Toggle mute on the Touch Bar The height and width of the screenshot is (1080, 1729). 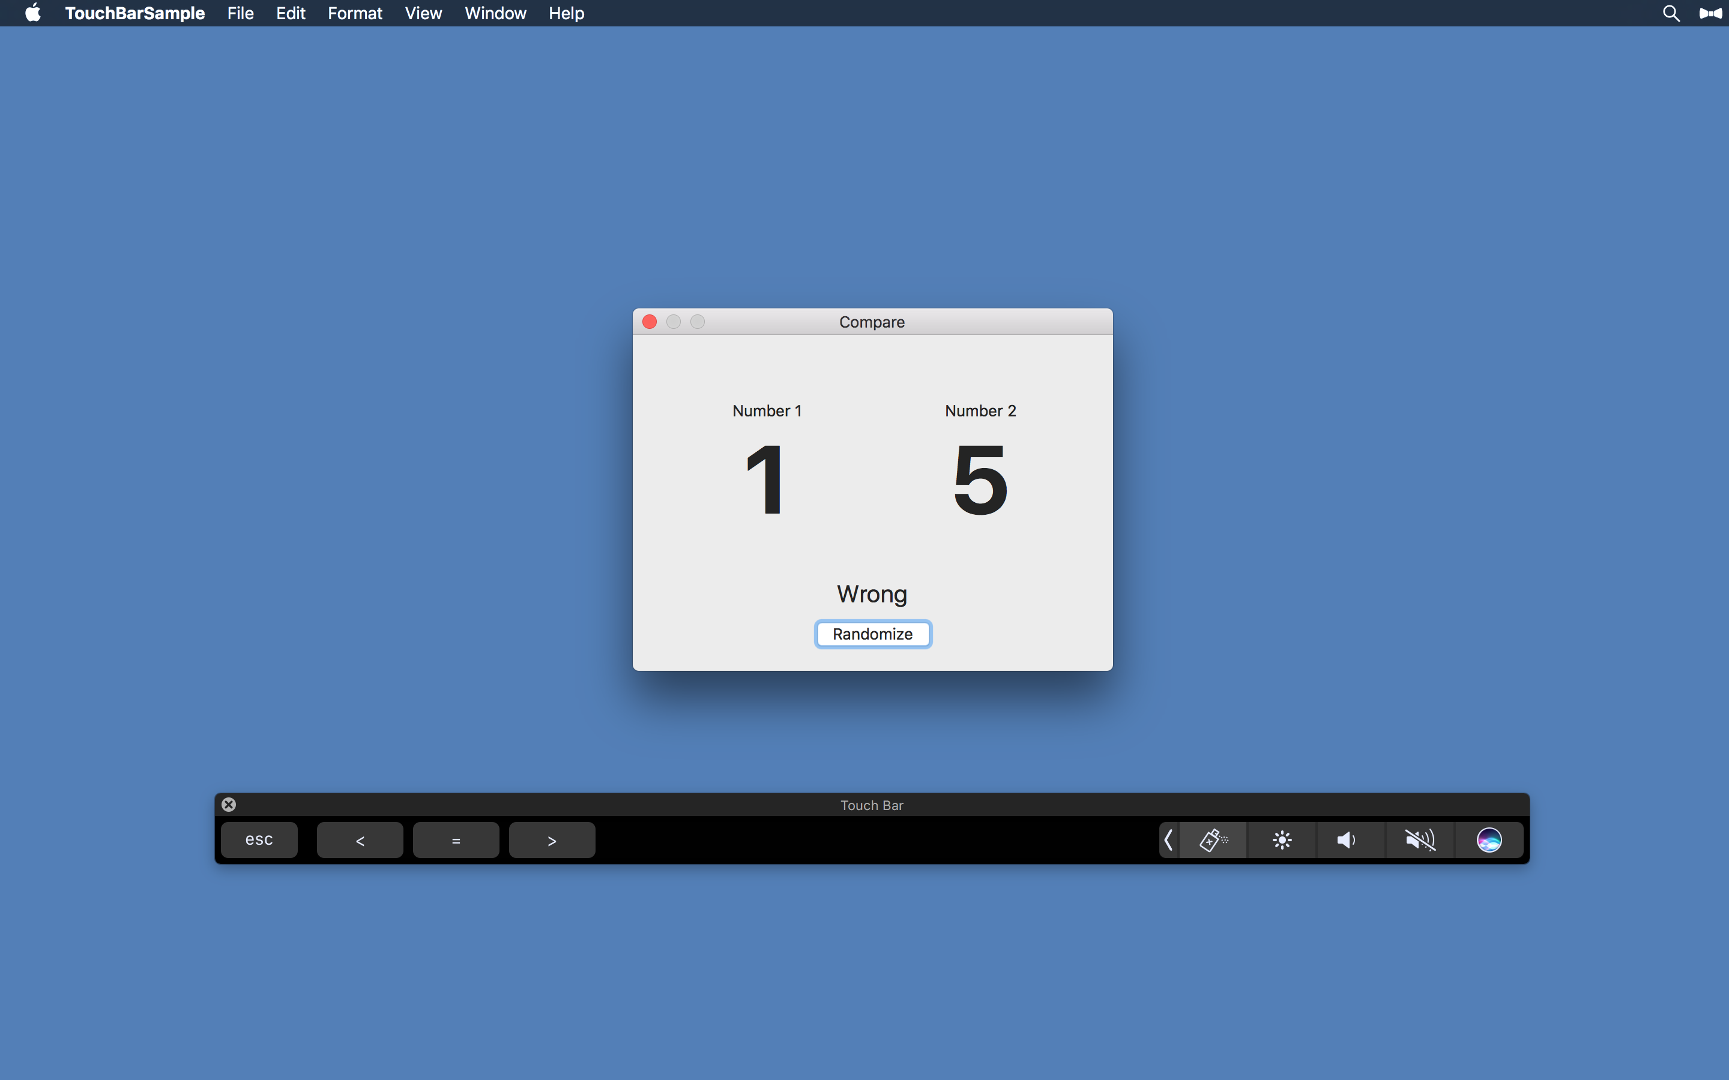point(1420,840)
